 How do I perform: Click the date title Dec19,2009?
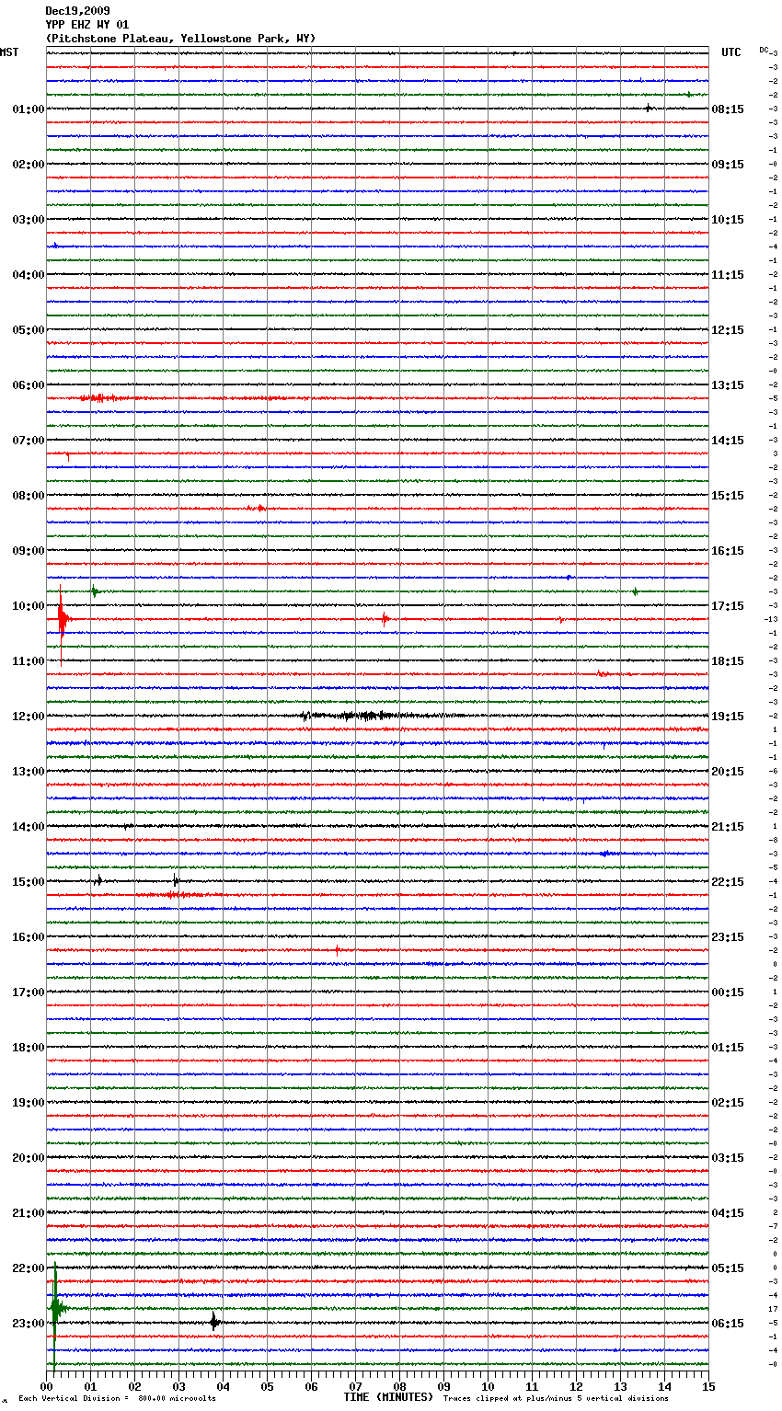[77, 11]
